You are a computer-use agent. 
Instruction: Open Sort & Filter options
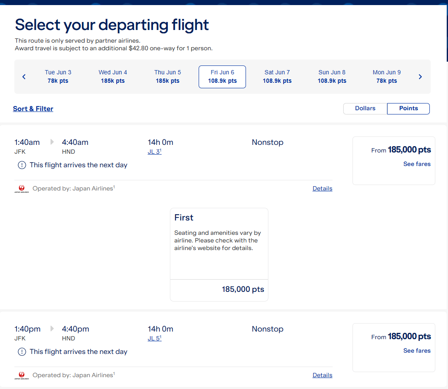coord(33,109)
